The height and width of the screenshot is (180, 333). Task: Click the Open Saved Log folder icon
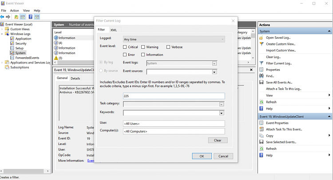click(262, 38)
